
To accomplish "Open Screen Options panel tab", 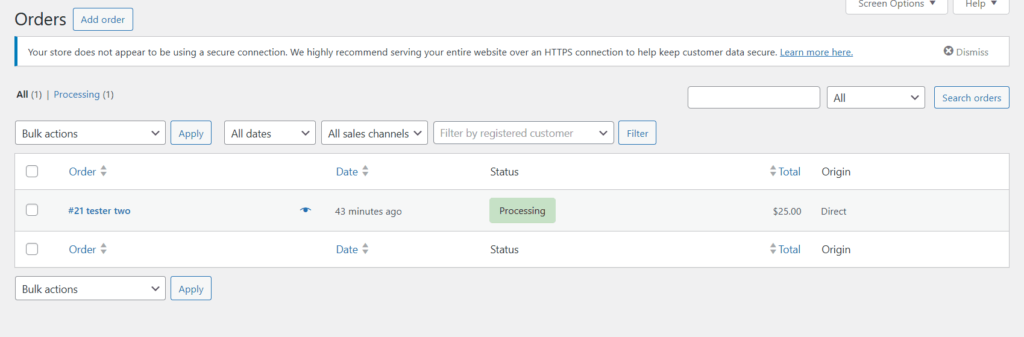I will click(x=896, y=4).
